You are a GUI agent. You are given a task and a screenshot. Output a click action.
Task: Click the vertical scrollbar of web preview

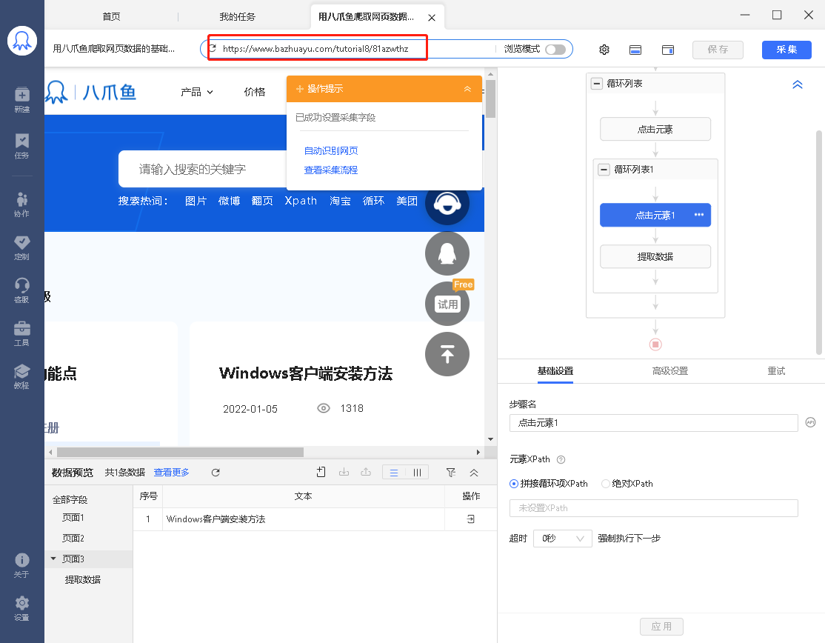[x=490, y=99]
